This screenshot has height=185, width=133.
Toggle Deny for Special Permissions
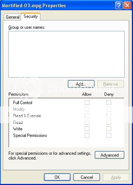pyautogui.click(x=109, y=135)
